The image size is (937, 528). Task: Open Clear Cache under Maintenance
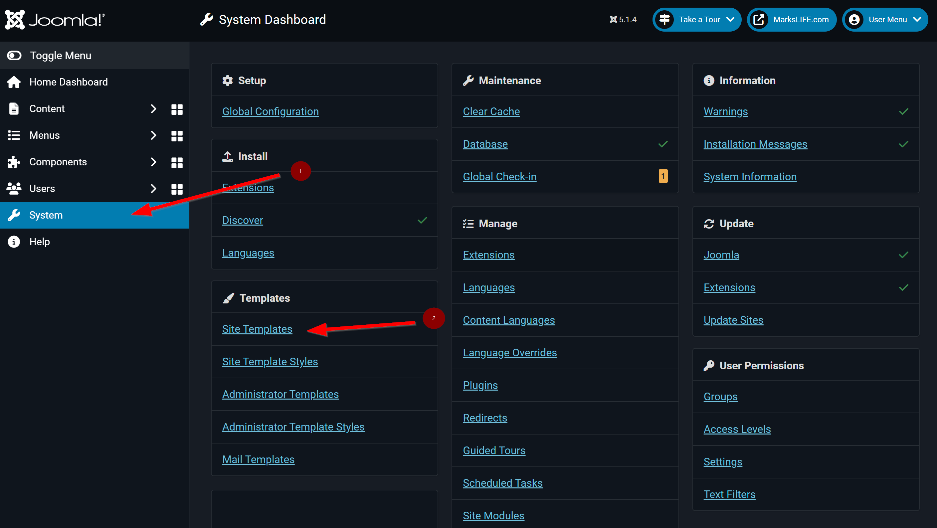(x=491, y=111)
